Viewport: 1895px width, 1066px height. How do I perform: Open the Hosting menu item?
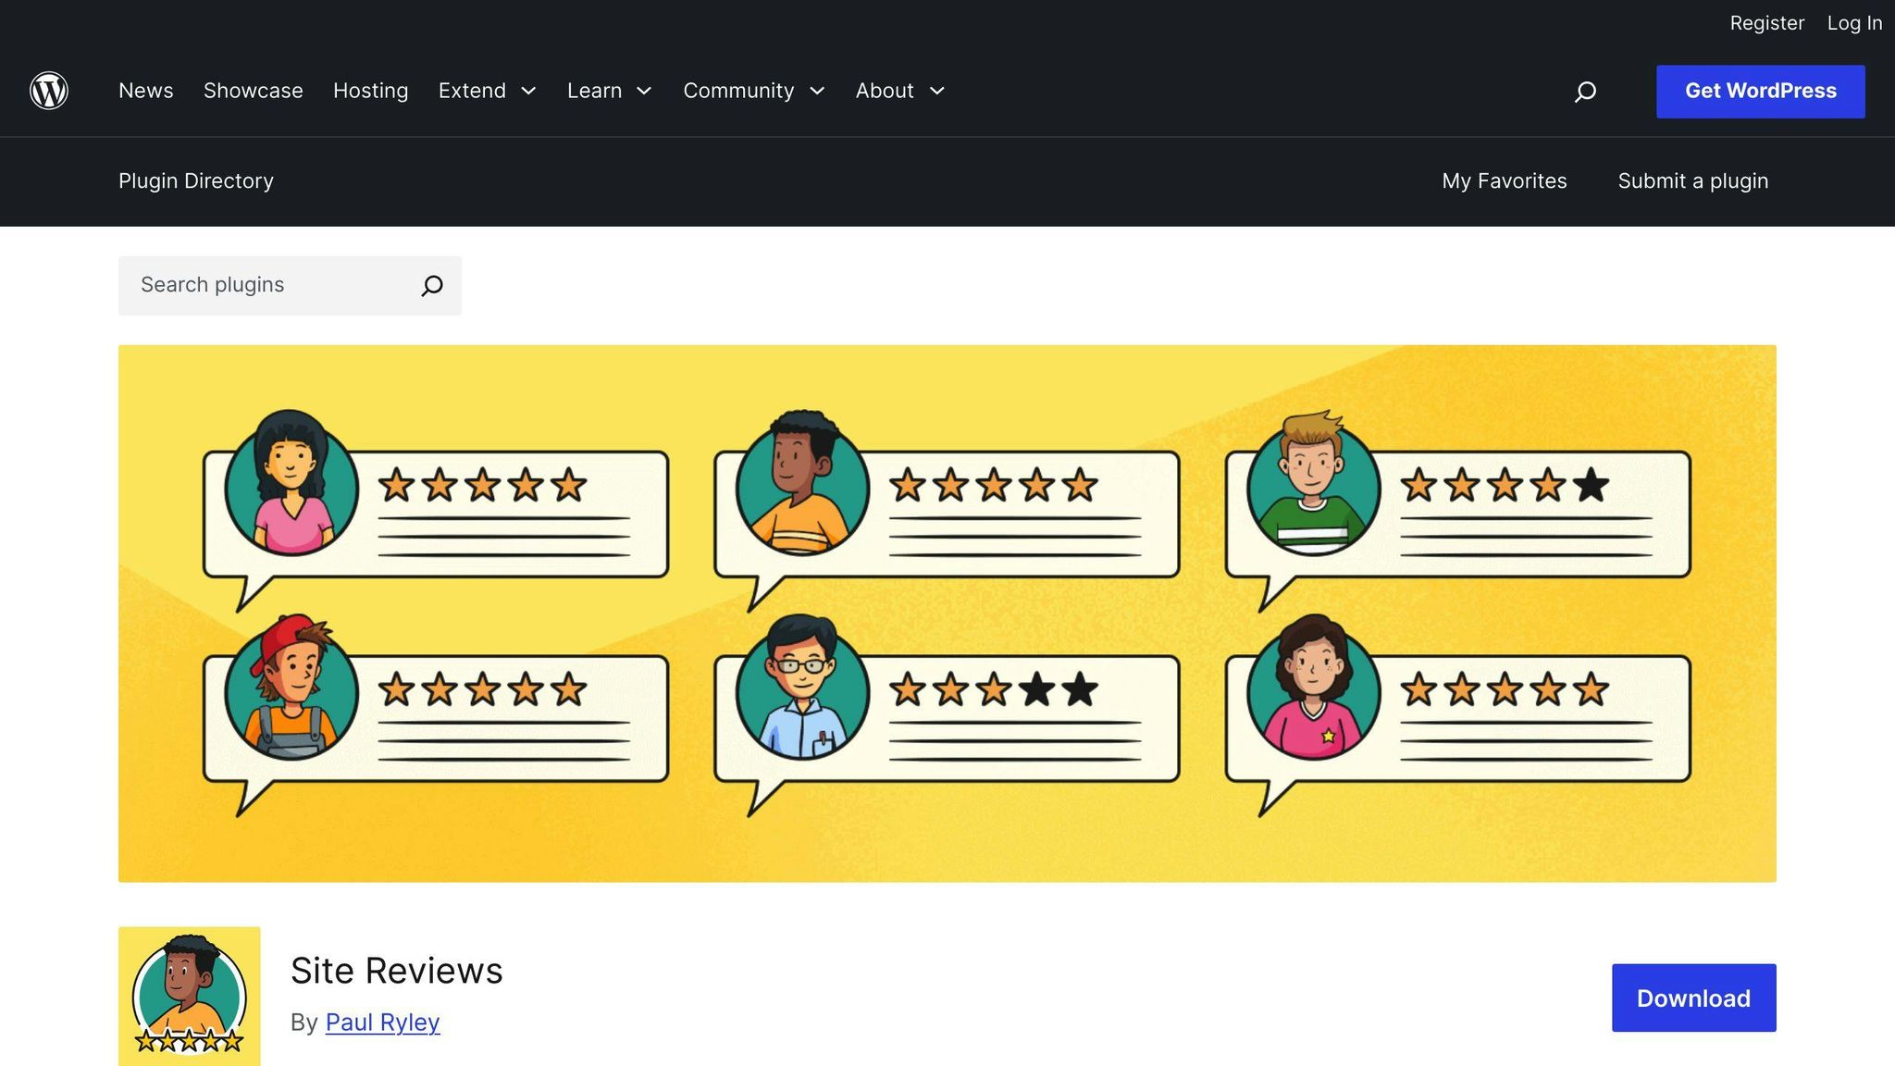pos(371,91)
